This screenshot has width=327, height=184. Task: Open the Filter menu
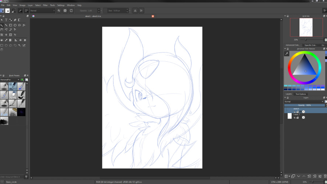[45, 5]
